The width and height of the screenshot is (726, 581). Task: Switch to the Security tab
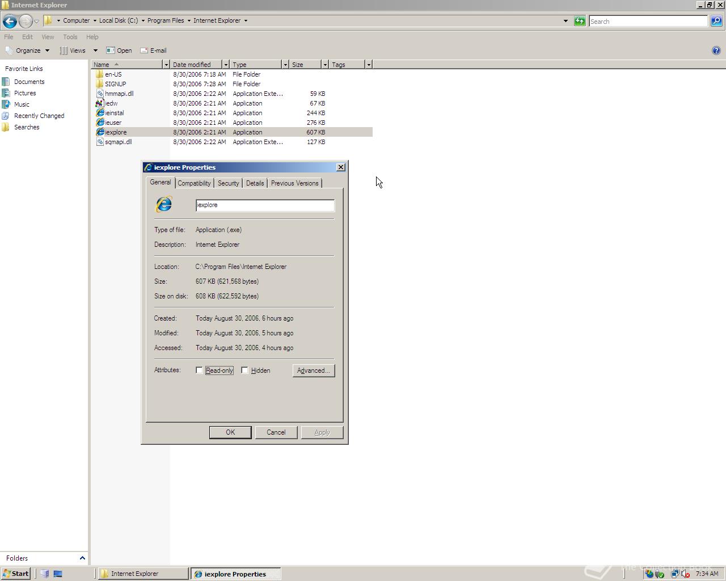[228, 183]
